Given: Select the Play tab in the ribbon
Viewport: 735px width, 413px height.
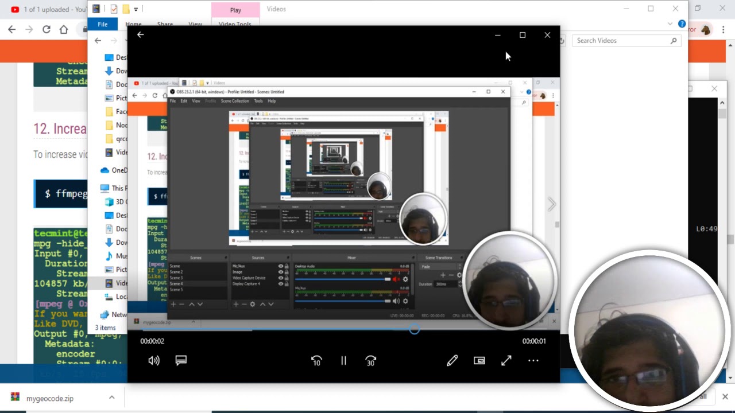Looking at the screenshot, I should pos(235,10).
